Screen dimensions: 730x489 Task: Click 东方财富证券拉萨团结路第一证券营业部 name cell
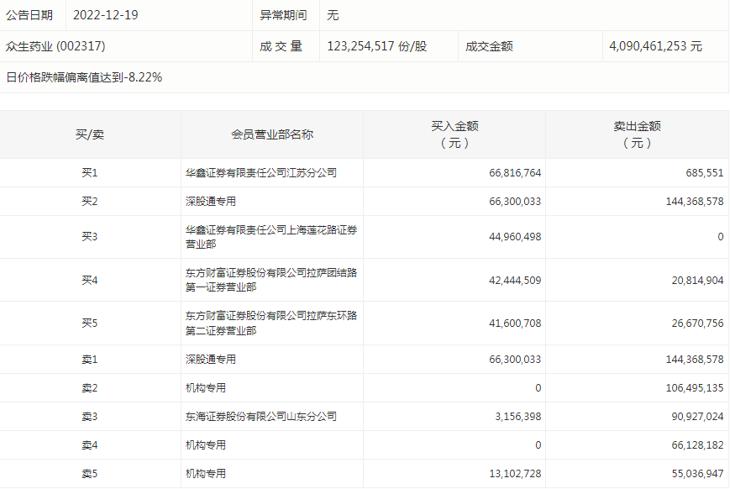(271, 280)
